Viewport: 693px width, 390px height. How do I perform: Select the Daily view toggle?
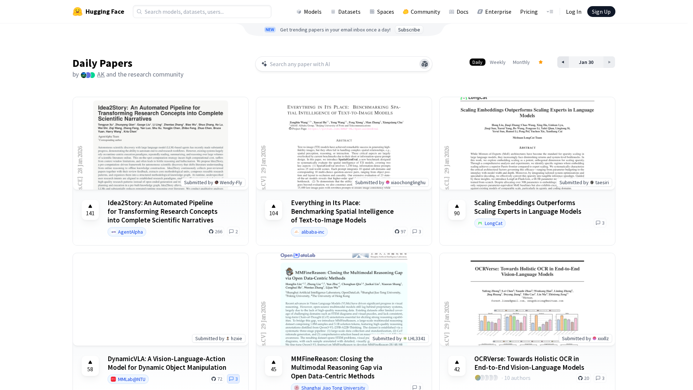(x=477, y=62)
